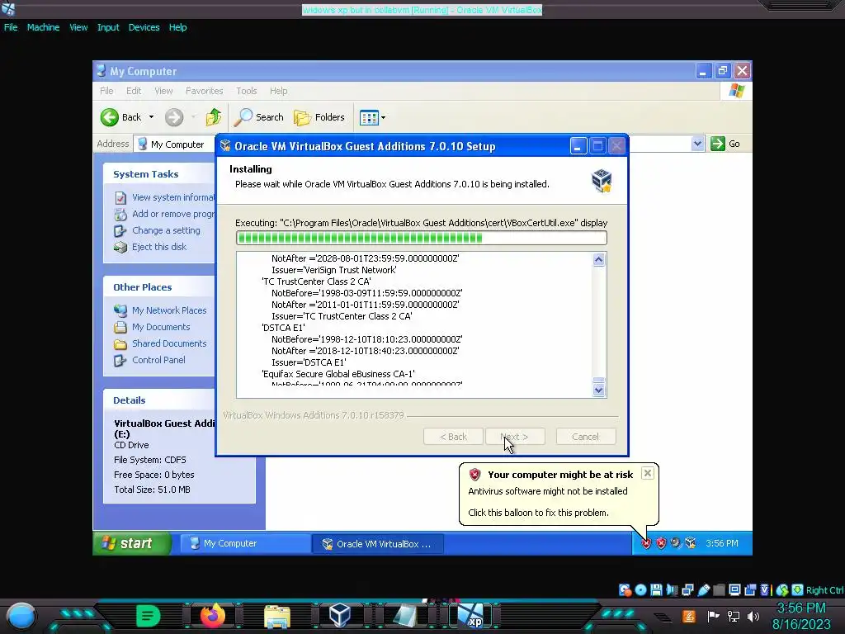The height and width of the screenshot is (634, 845).
Task: Open Firefox from the host taskbar
Action: coord(213,616)
